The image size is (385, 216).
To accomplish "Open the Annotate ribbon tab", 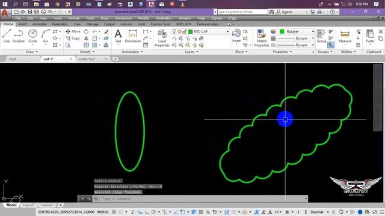I will [x=39, y=24].
